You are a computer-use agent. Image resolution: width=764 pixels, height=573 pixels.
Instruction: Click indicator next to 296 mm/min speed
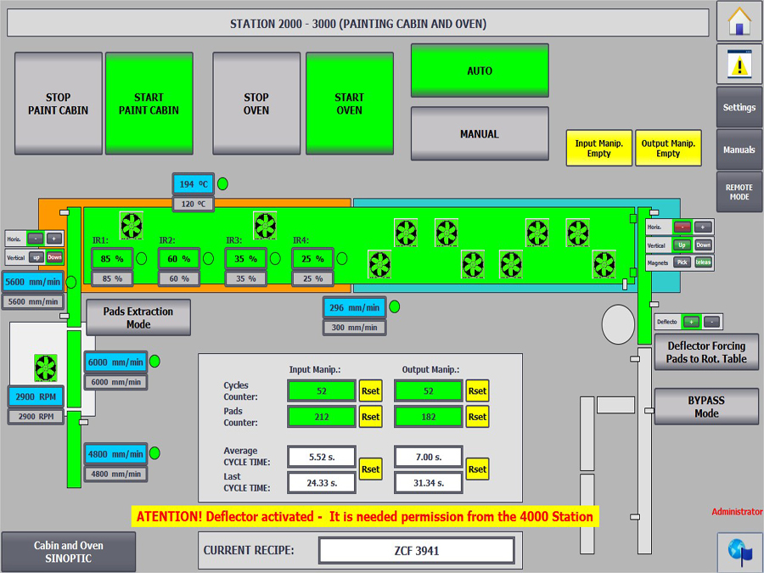pyautogui.click(x=394, y=307)
